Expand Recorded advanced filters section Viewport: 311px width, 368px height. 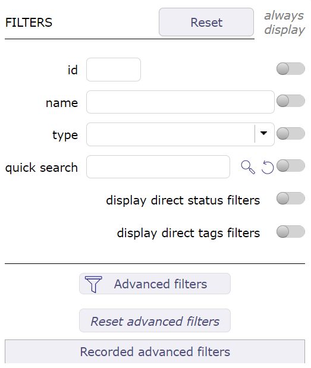(x=155, y=351)
